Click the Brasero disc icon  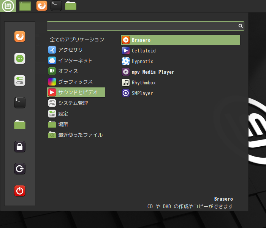(x=126, y=40)
